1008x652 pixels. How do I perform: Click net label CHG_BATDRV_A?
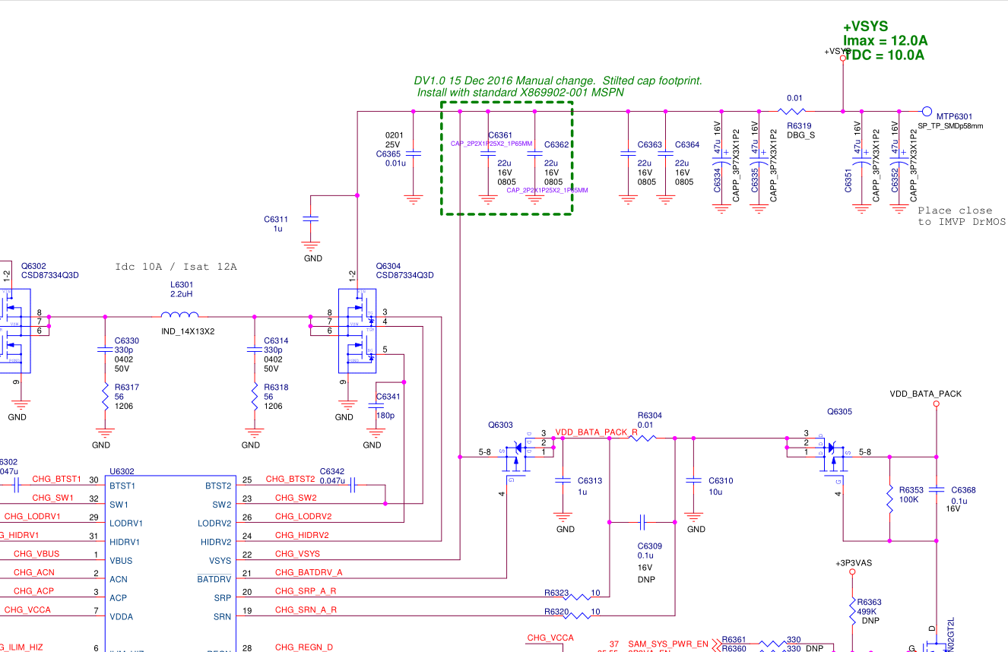pyautogui.click(x=309, y=573)
